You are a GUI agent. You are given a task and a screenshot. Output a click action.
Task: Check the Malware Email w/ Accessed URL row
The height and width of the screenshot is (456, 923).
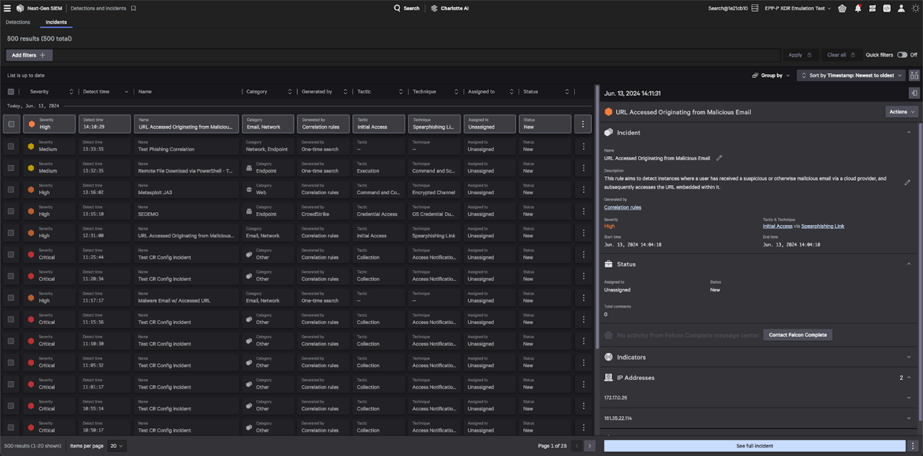tap(11, 298)
